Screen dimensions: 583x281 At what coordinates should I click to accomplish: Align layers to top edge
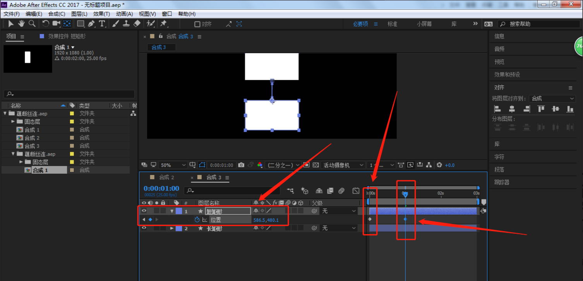click(541, 109)
